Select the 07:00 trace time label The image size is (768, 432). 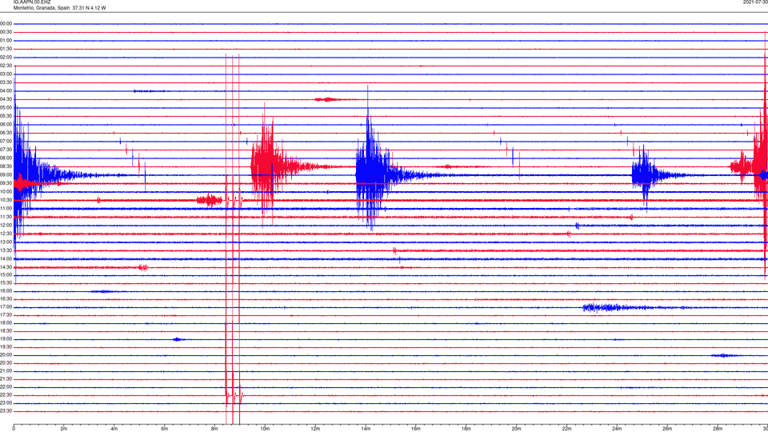[6, 142]
